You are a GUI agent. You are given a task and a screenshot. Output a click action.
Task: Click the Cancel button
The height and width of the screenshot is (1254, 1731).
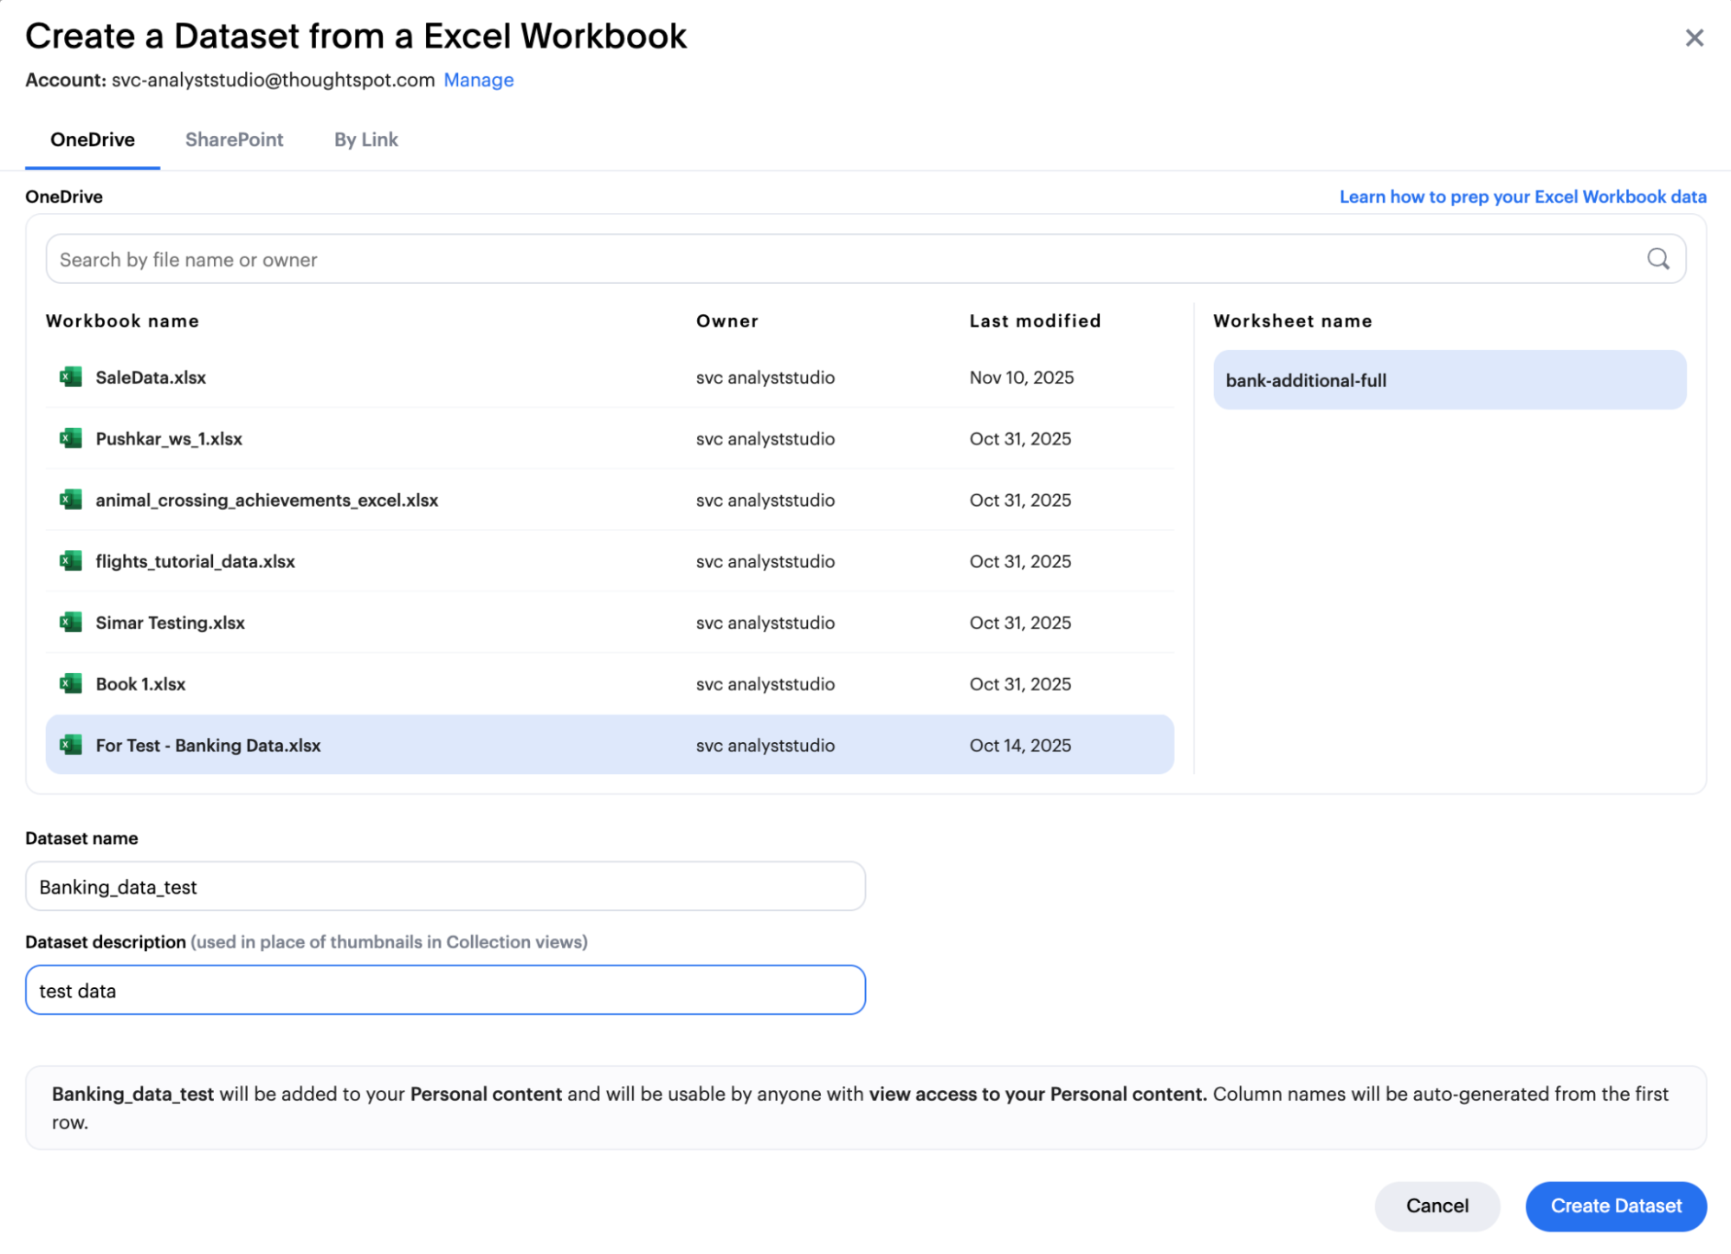click(x=1437, y=1206)
